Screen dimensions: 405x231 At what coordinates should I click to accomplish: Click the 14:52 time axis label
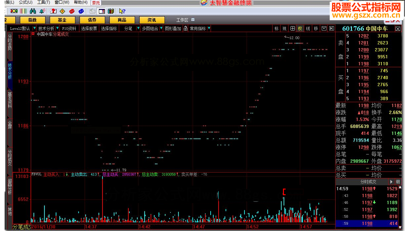tap(253, 227)
